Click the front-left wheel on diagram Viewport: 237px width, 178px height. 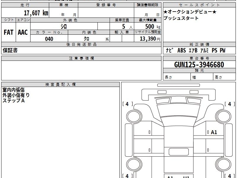[x=134, y=117]
